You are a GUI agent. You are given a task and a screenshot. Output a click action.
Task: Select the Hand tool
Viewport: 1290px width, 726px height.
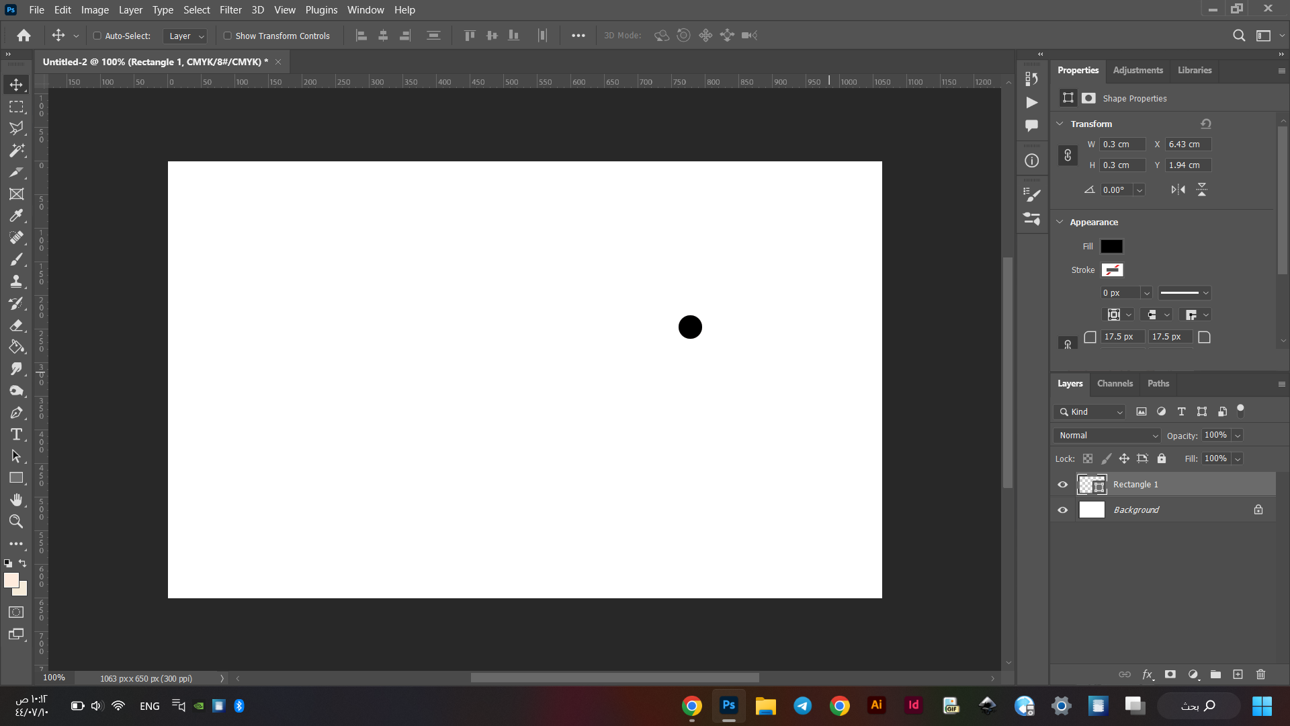pos(16,500)
